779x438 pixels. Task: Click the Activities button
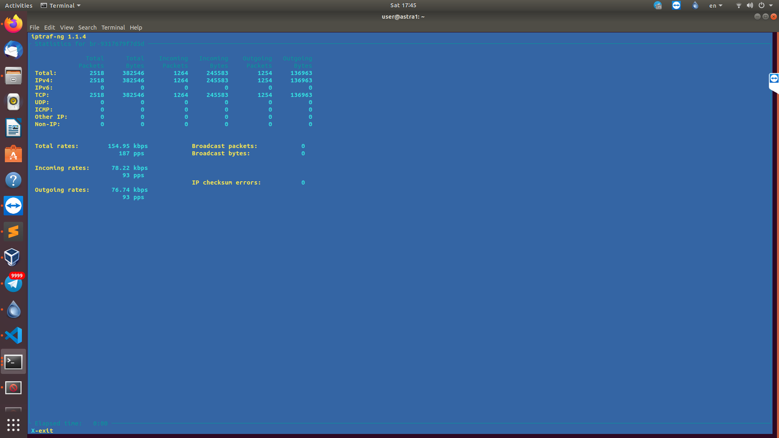(19, 6)
